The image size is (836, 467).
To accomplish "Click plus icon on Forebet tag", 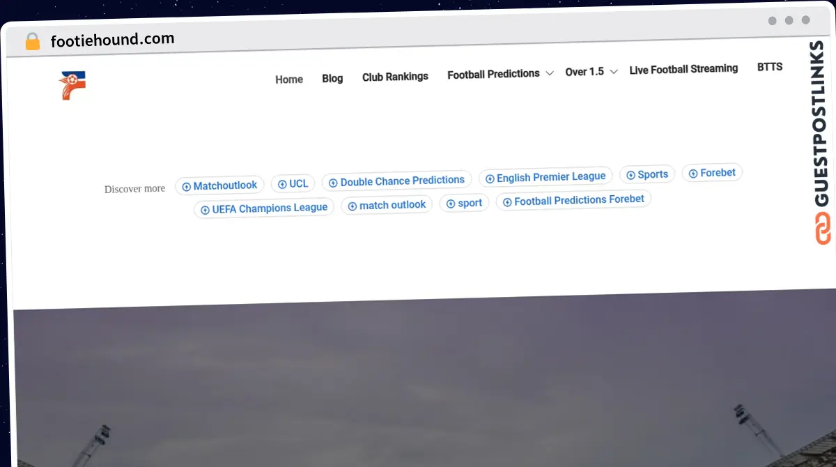I will tap(693, 174).
